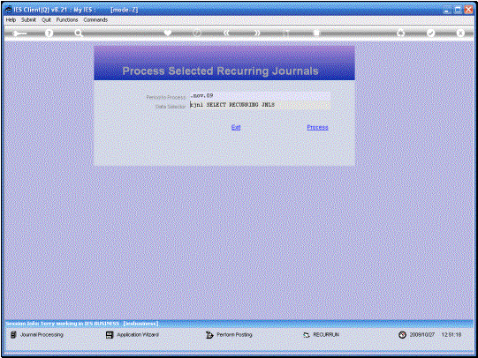
Task: Click the checkmark submit icon in the toolbar
Action: 430,33
